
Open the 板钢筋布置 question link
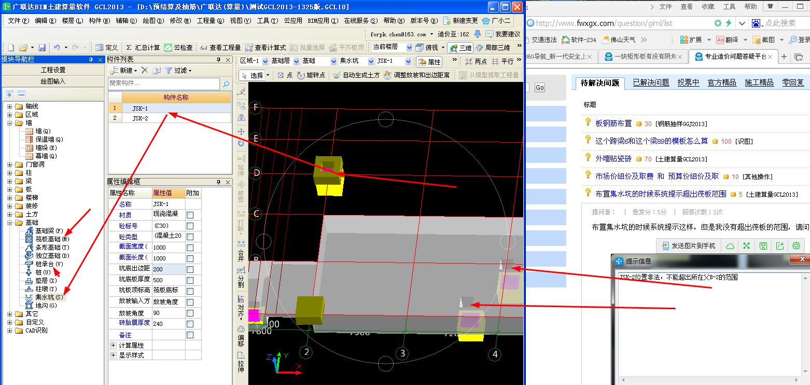point(613,123)
